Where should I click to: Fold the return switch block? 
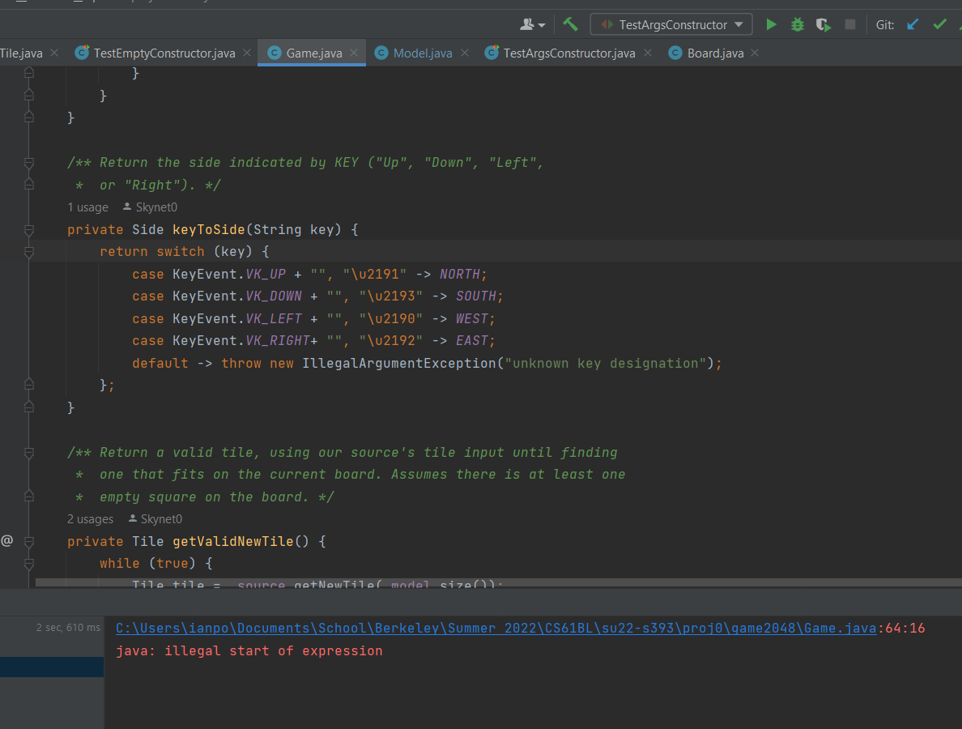click(29, 253)
